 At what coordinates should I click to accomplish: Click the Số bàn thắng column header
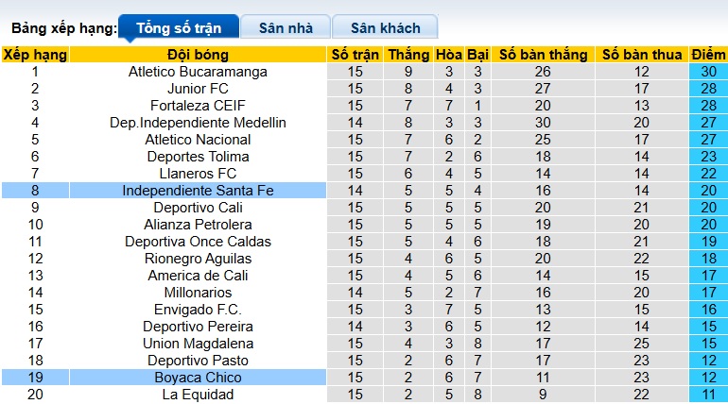542,55
